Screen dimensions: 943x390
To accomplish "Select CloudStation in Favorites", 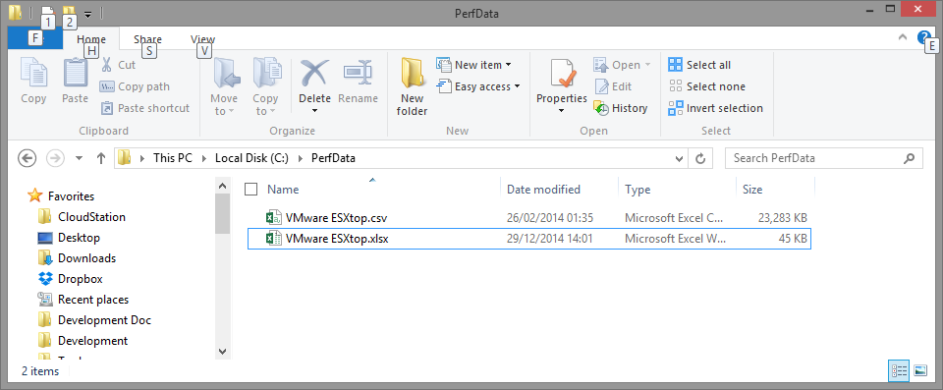I will click(x=82, y=217).
